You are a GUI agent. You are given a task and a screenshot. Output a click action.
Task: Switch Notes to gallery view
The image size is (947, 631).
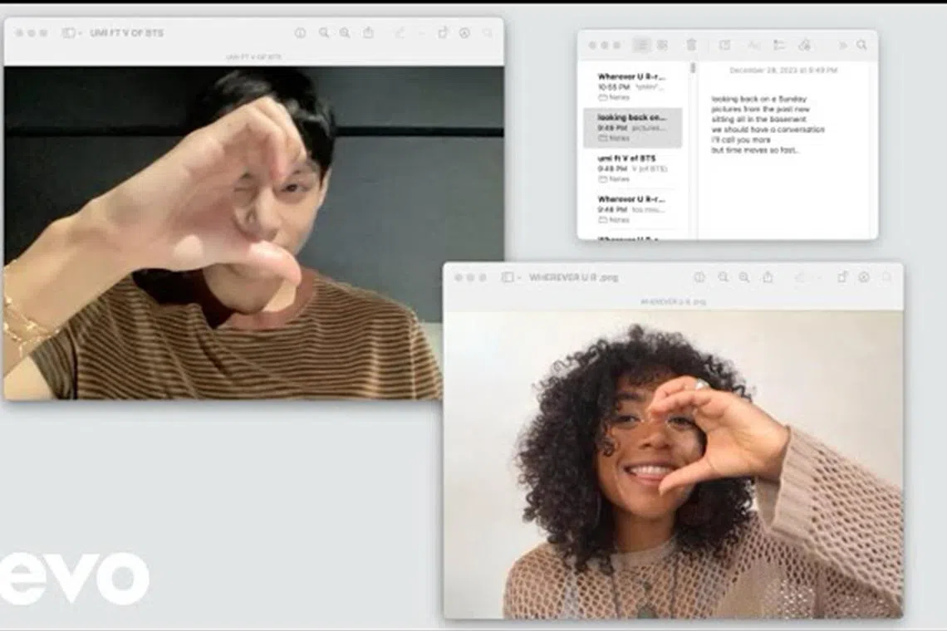click(662, 45)
